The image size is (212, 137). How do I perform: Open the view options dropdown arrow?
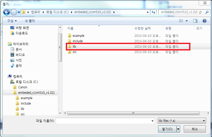point(187,21)
